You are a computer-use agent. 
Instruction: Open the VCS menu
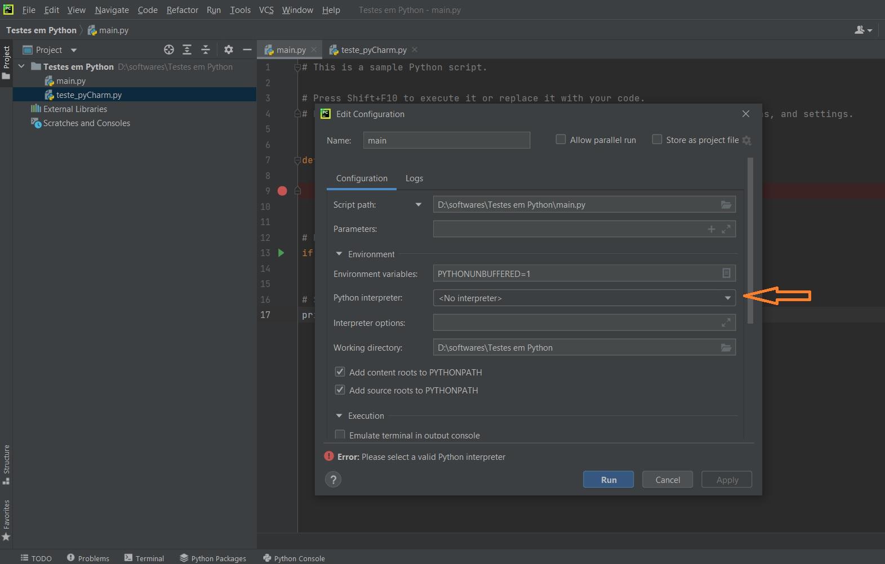(266, 10)
